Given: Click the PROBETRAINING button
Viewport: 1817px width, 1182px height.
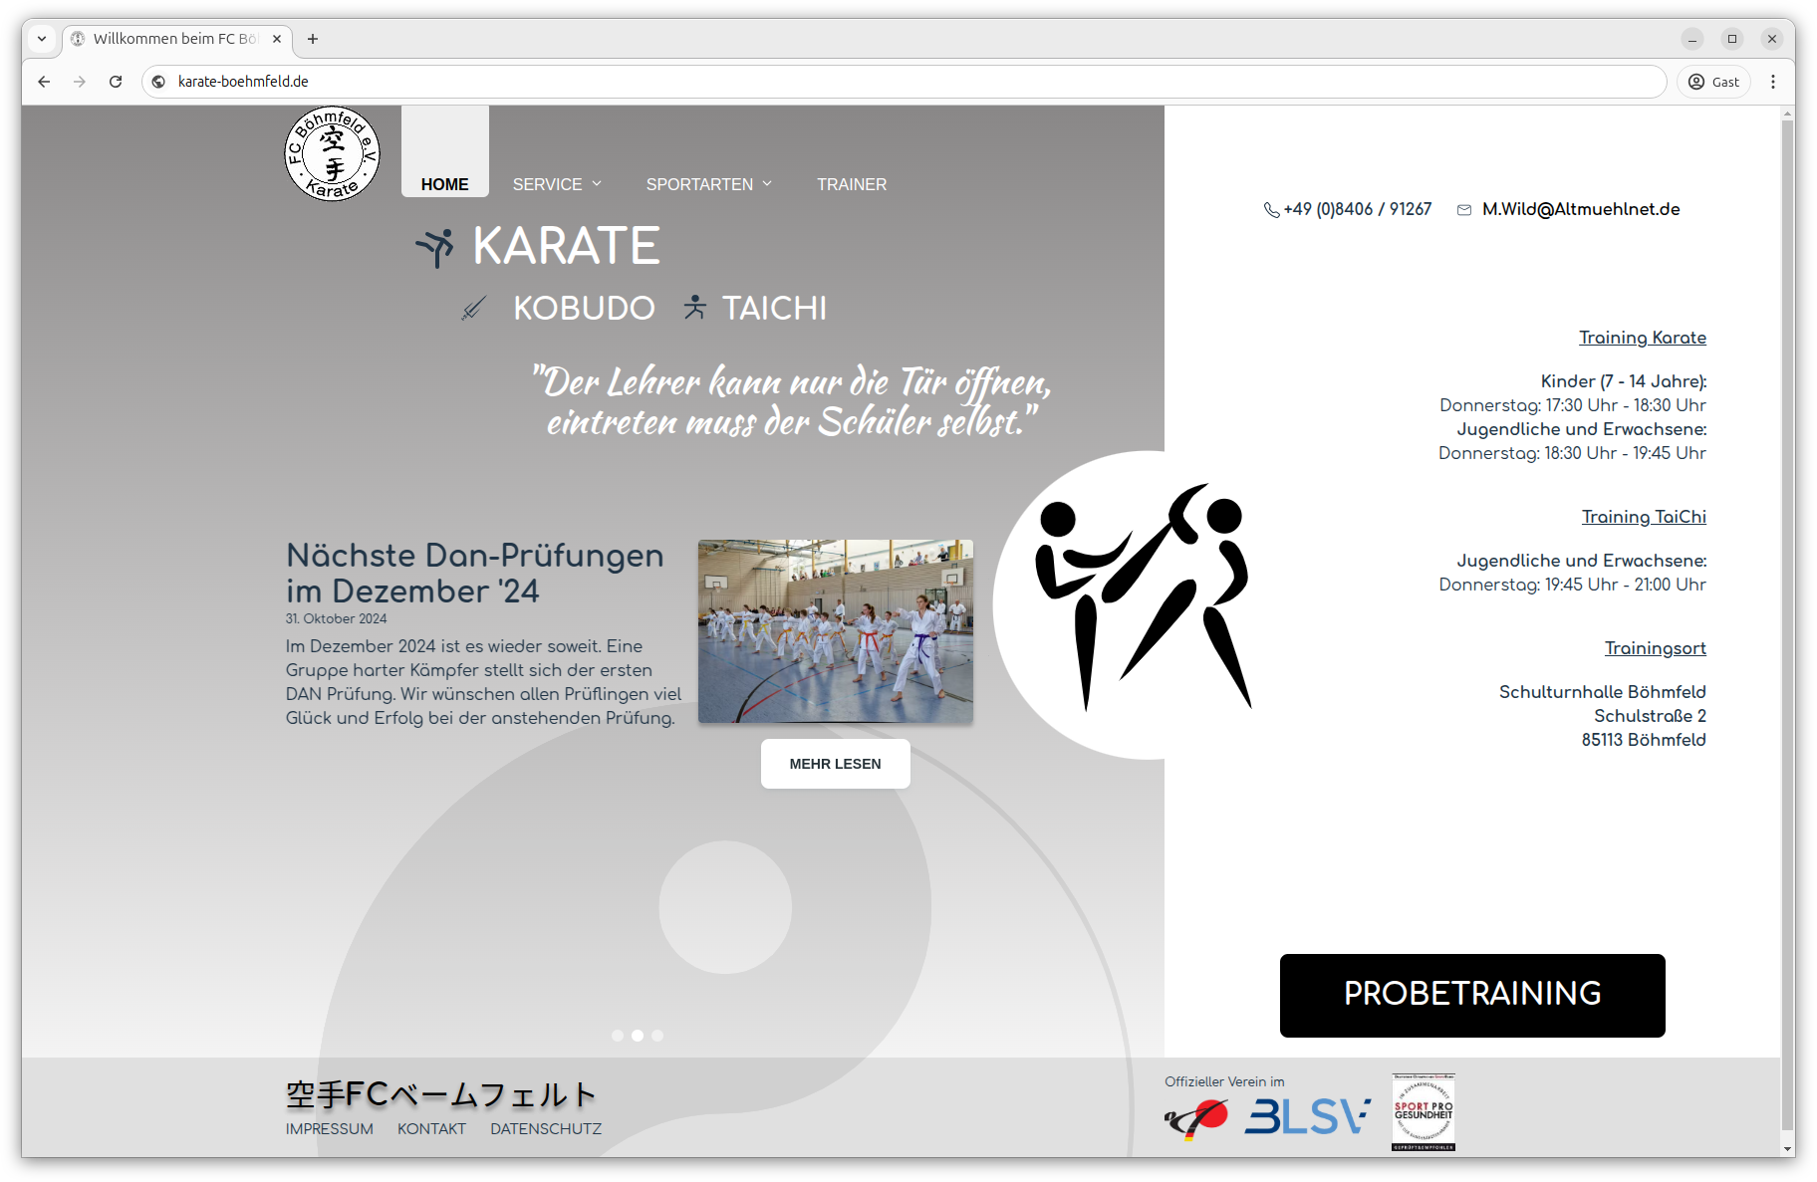Looking at the screenshot, I should tap(1472, 995).
